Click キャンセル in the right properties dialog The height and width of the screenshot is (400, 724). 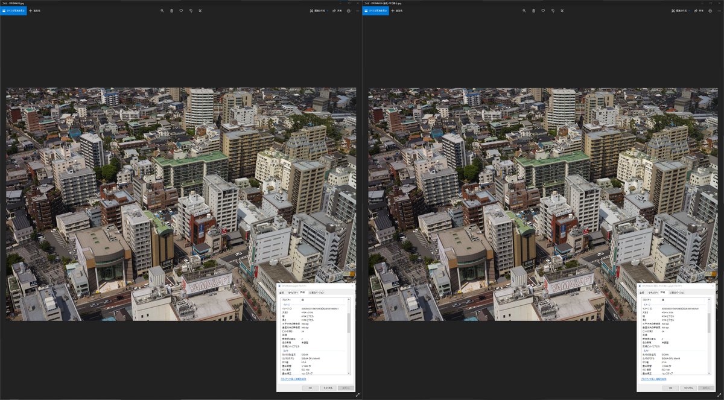(x=690, y=388)
